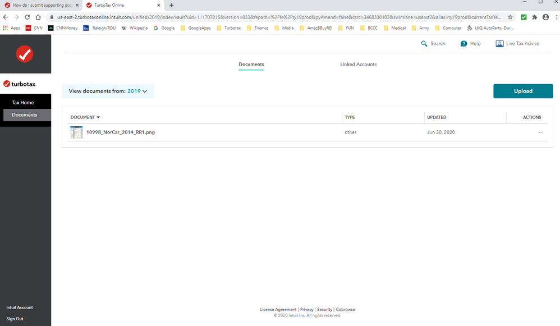Open the Privacy footer link
This screenshot has width=560, height=326.
(x=307, y=310)
